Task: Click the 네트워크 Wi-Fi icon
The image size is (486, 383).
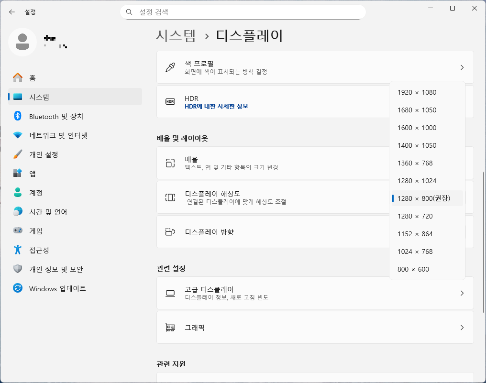Action: tap(18, 135)
